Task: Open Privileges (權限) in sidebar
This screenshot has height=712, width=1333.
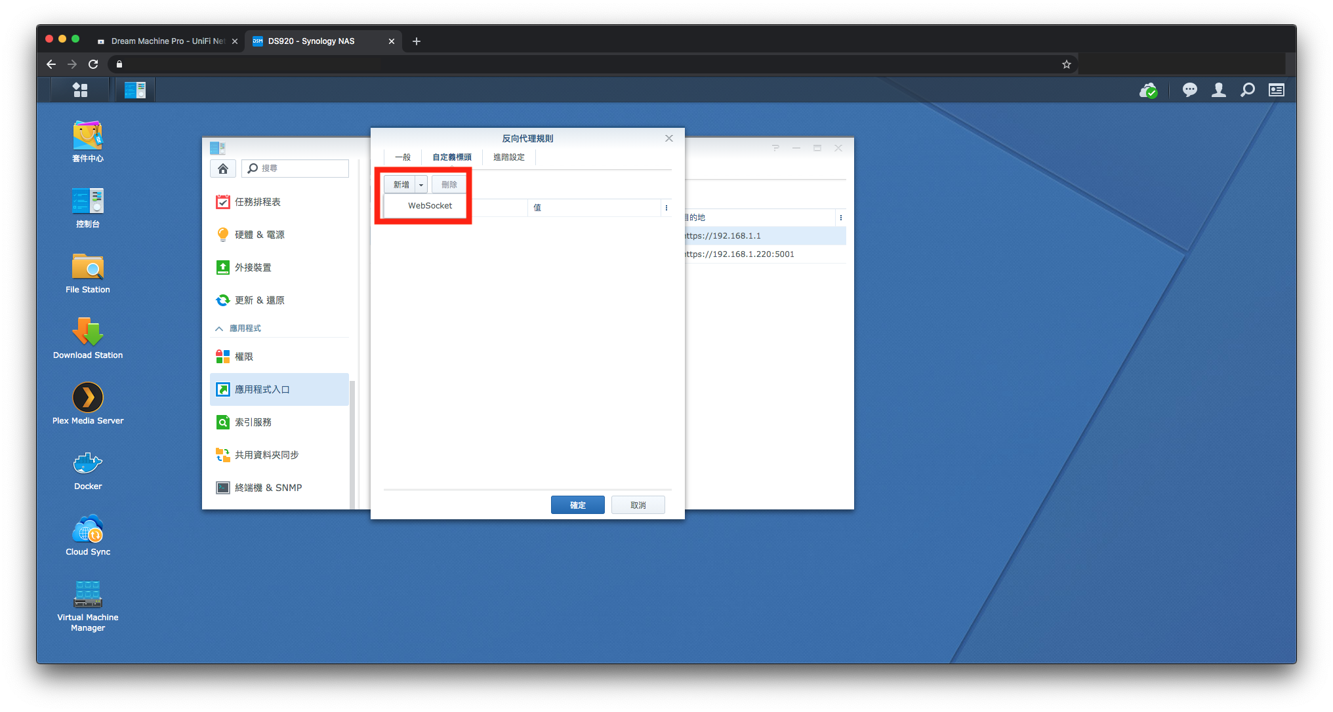Action: pyautogui.click(x=279, y=357)
